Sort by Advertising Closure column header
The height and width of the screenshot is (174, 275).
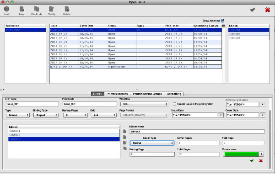point(207,26)
